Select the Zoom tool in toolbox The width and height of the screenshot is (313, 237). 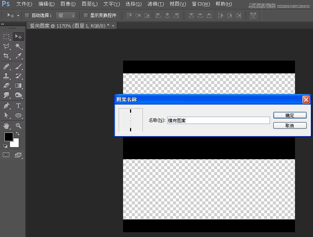[x=18, y=126]
